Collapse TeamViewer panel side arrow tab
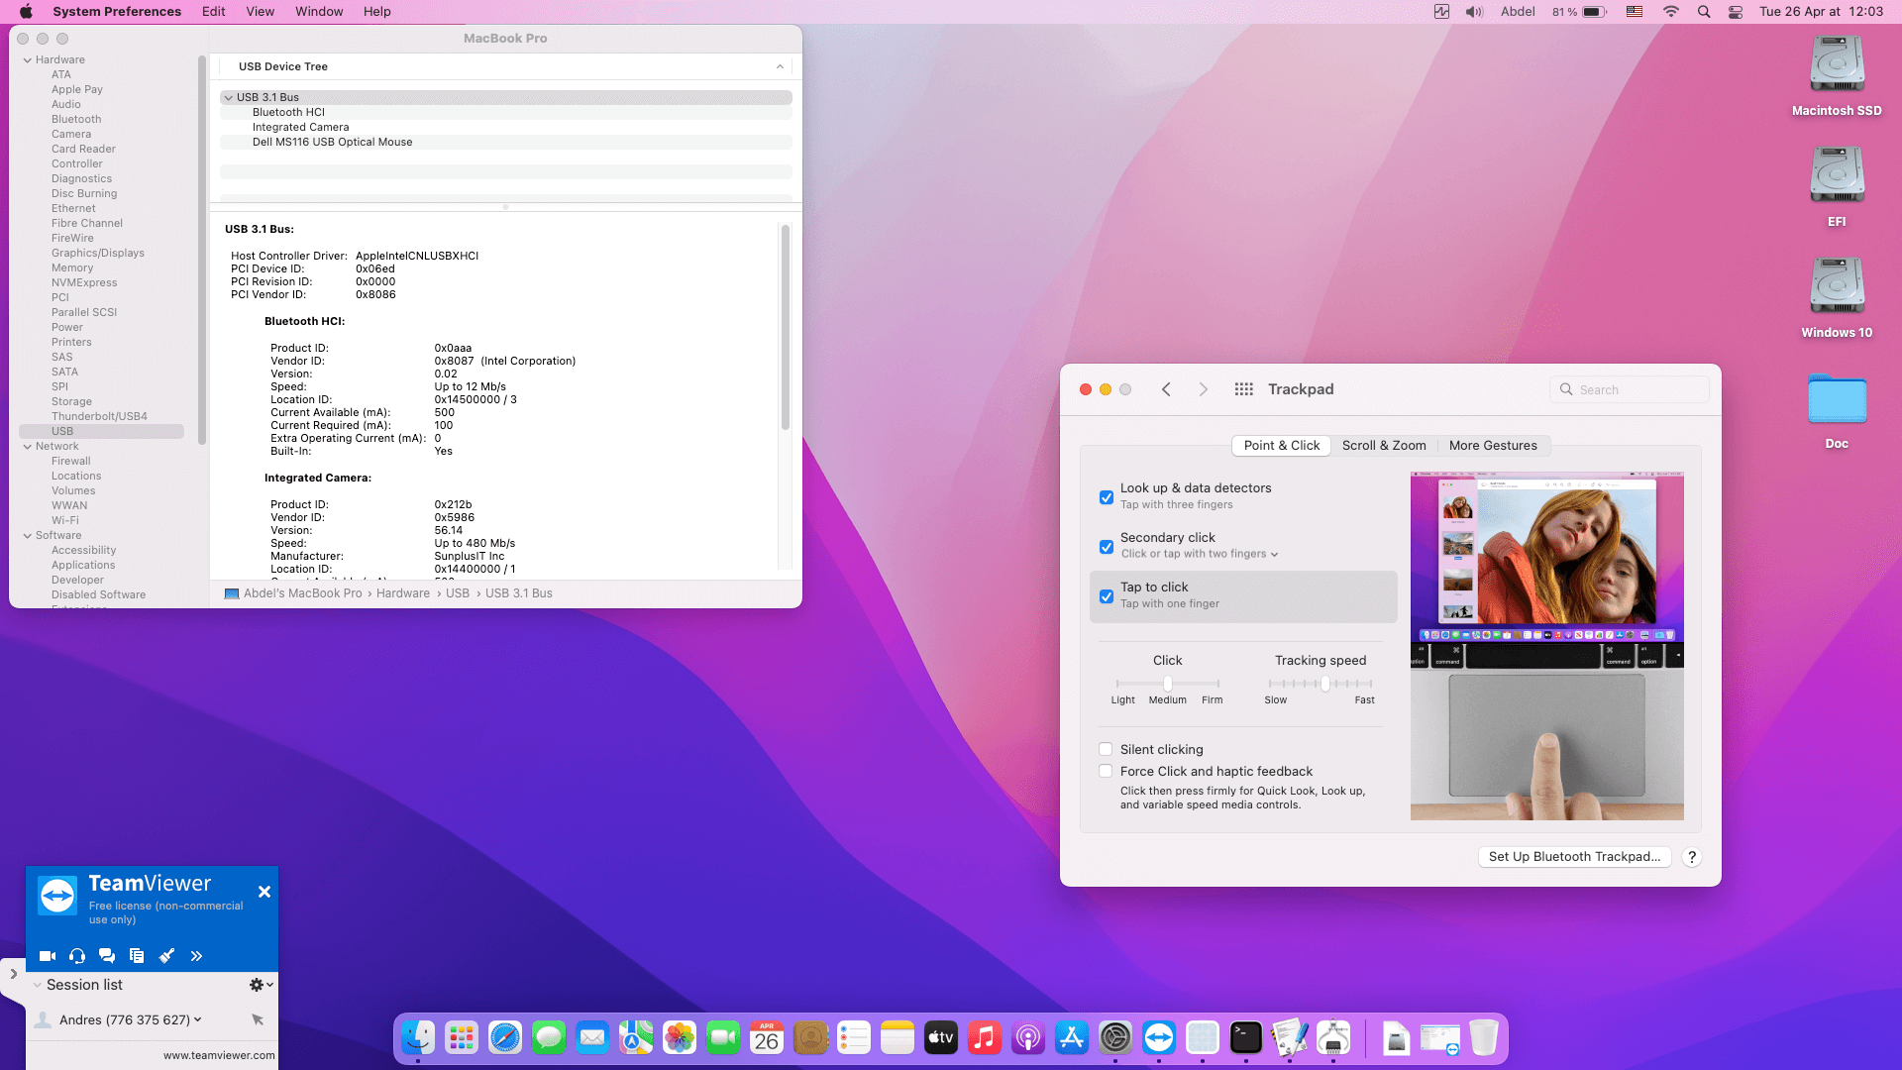Image resolution: width=1902 pixels, height=1070 pixels. coord(13,974)
